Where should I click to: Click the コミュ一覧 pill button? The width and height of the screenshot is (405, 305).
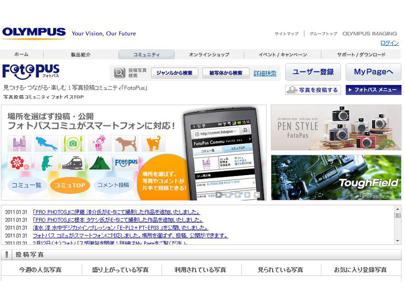point(27,185)
